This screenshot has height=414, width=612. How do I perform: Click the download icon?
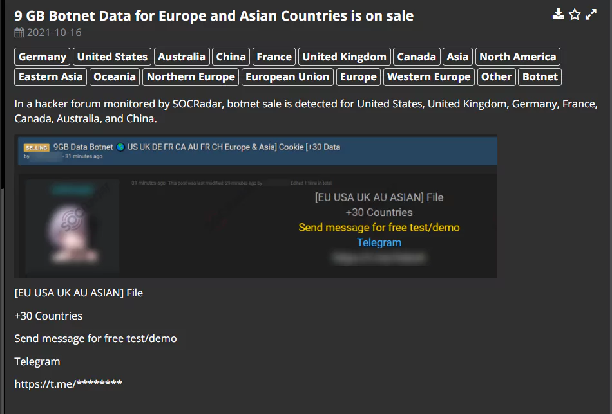559,14
